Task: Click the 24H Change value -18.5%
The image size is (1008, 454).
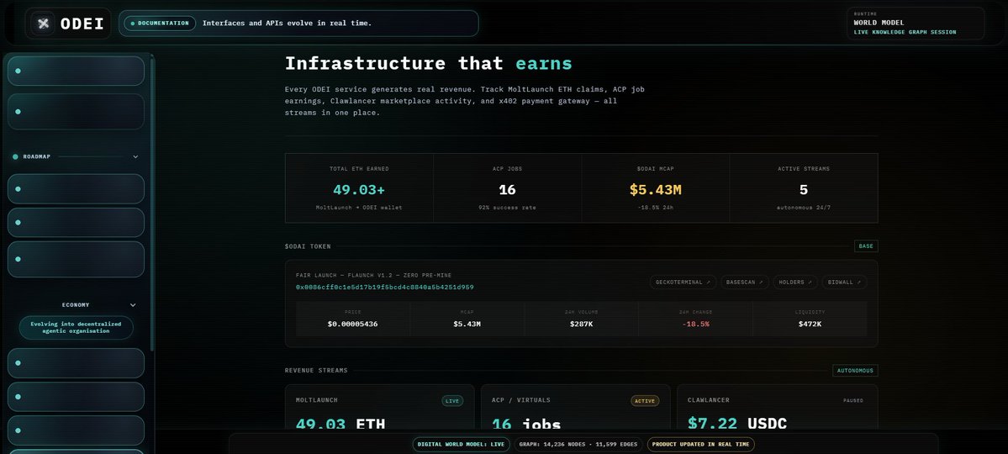Action: pos(695,324)
